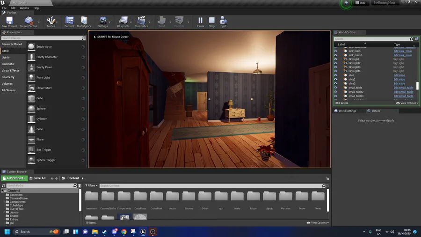This screenshot has height=237, width=421.
Task: Hide the SkyLight4 actor
Action: pos(335,71)
